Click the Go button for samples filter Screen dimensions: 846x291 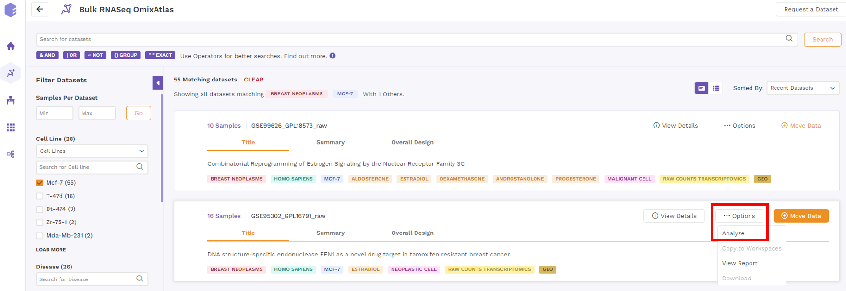click(138, 113)
